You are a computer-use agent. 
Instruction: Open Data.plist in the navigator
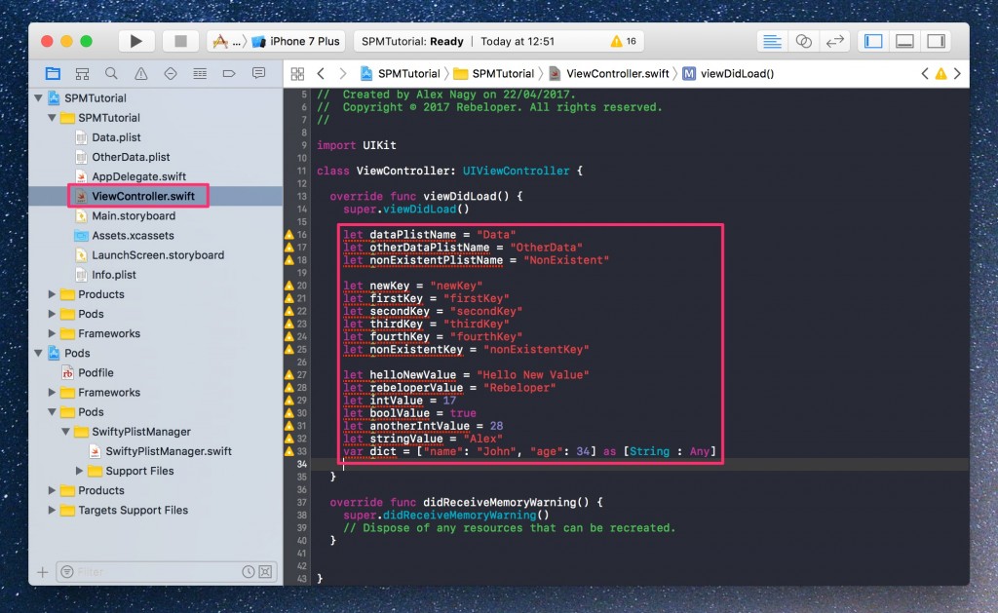(116, 137)
